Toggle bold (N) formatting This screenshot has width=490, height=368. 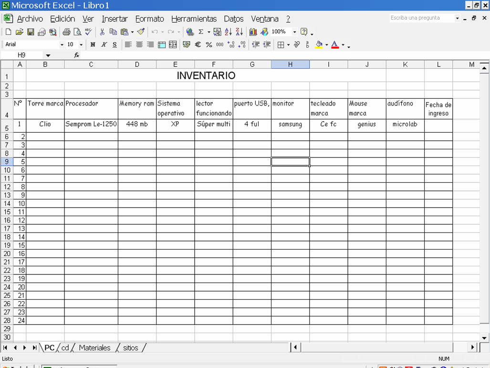[93, 45]
